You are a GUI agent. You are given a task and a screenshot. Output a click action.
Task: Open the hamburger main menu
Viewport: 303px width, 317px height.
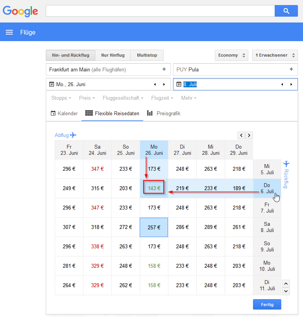pyautogui.click(x=9, y=32)
